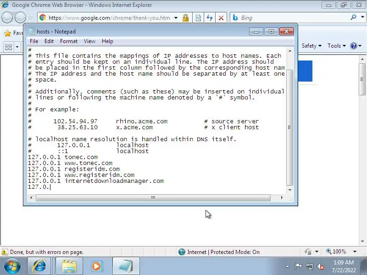Viewport: 367px width, 275px height.
Task: Click the rhino.acme.com example text
Action: (142, 121)
